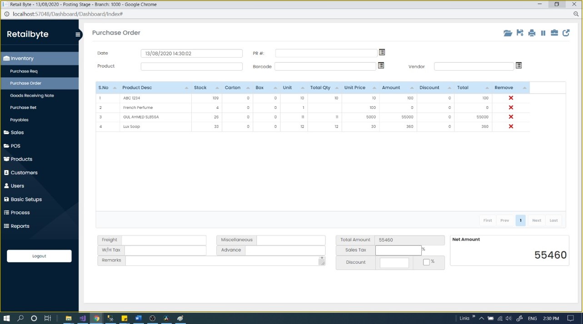Click the Product input field
Image resolution: width=583 pixels, height=324 pixels.
coord(191,67)
